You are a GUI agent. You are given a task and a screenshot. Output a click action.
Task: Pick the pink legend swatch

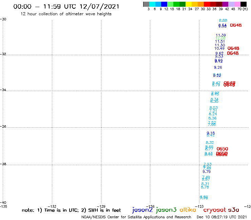click(237, 4)
